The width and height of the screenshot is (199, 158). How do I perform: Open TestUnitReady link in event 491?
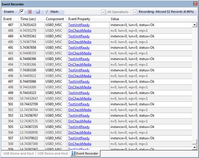79,48
